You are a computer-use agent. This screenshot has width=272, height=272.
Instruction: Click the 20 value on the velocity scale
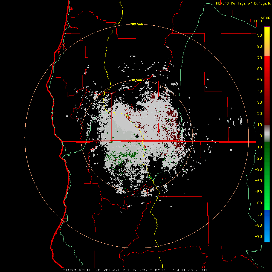[x=260, y=114]
